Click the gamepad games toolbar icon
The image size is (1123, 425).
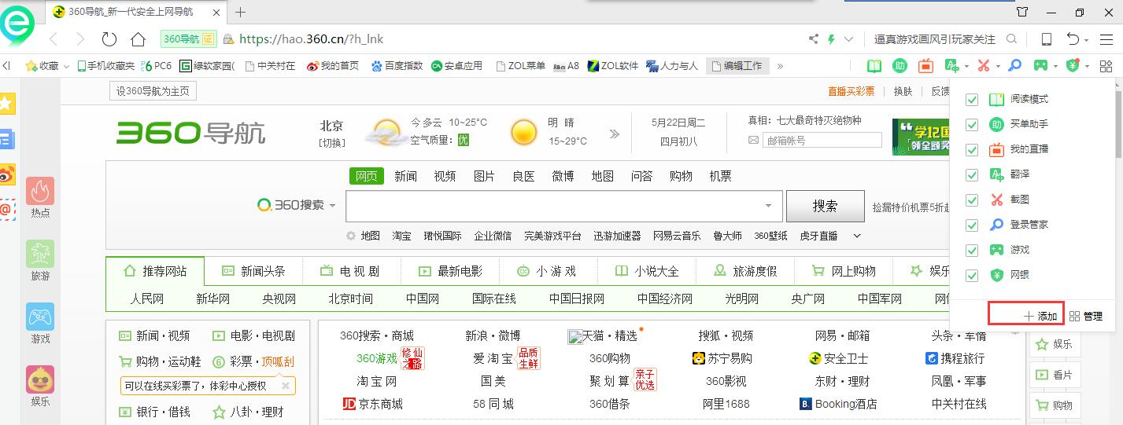[1040, 66]
